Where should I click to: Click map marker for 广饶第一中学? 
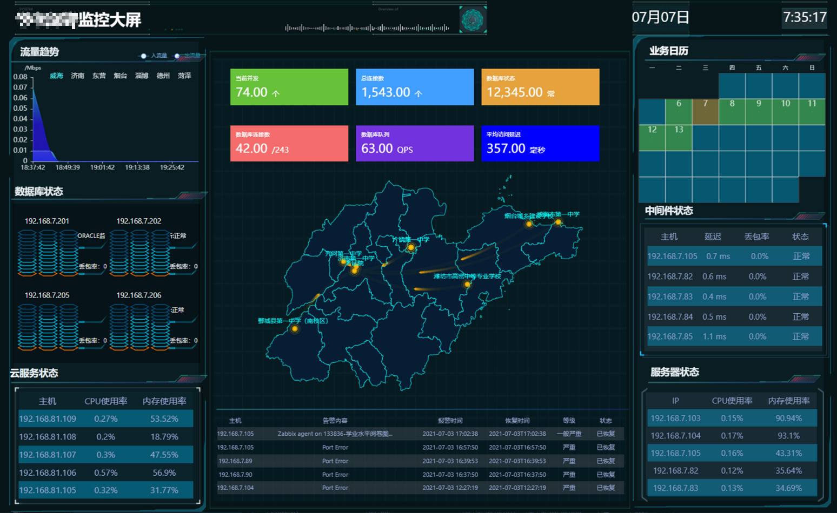[x=411, y=247]
